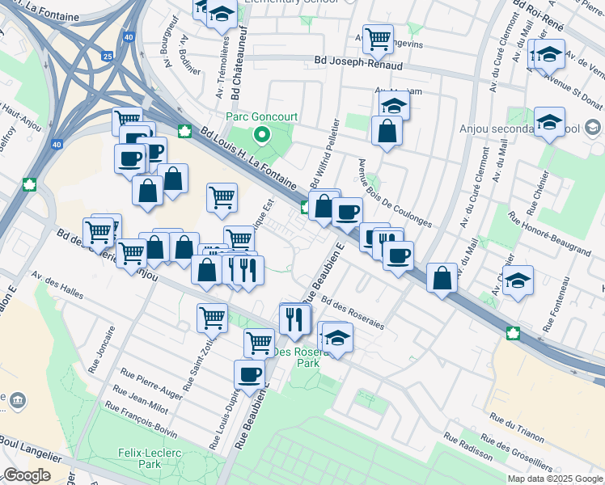Viewport: 605px width, 485px height.
Task: Click the shopping bag marker below Av. Mariam
Action: 387,133
